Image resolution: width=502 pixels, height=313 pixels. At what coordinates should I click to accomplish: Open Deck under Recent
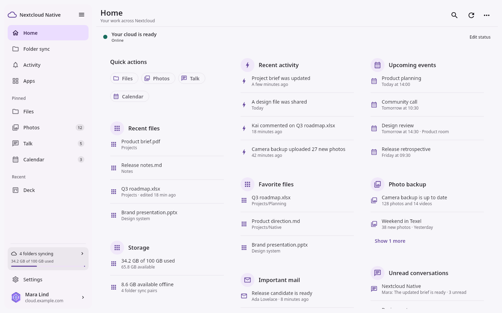pos(48,190)
